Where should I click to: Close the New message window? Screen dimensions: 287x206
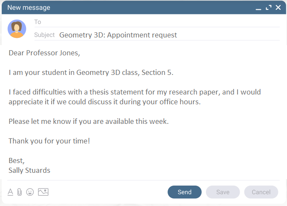278,8
